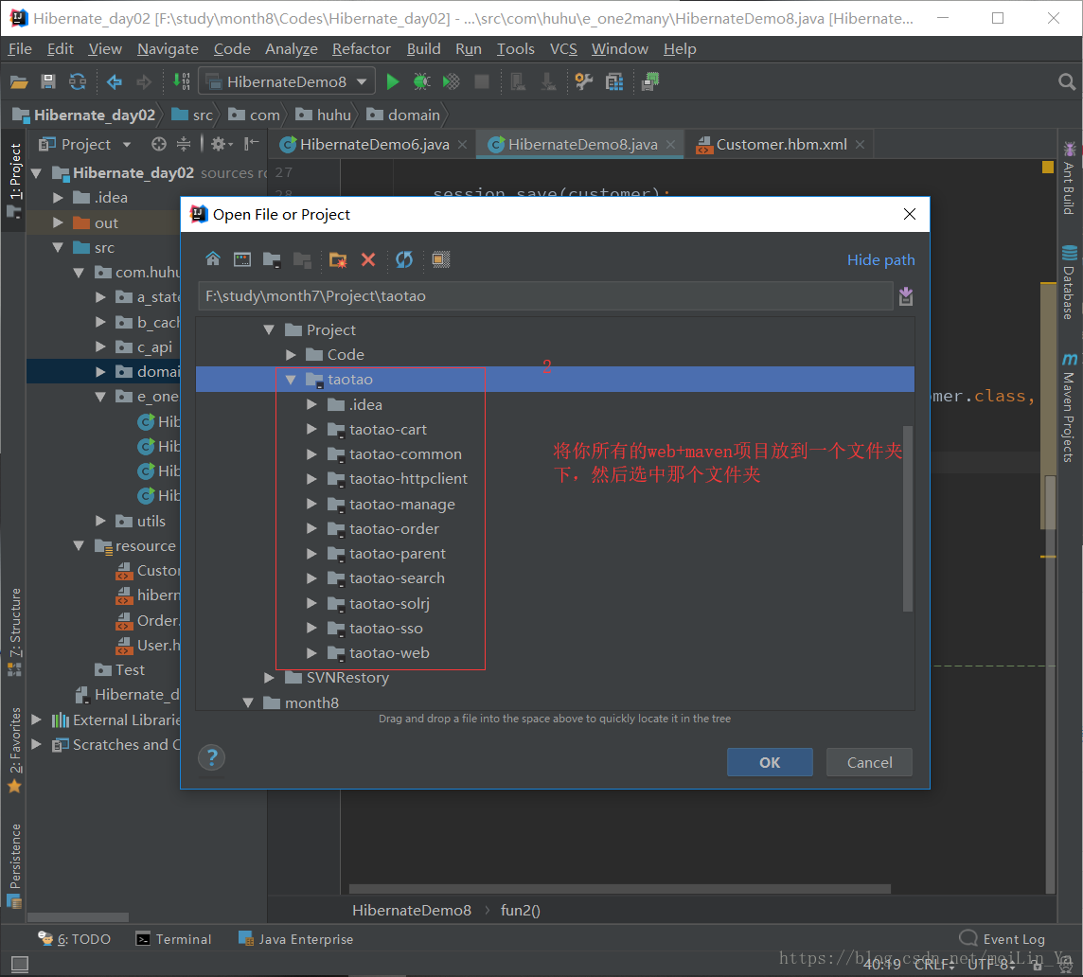Image resolution: width=1083 pixels, height=977 pixels.
Task: Expand External Libraries in Project panel
Action: [x=37, y=719]
